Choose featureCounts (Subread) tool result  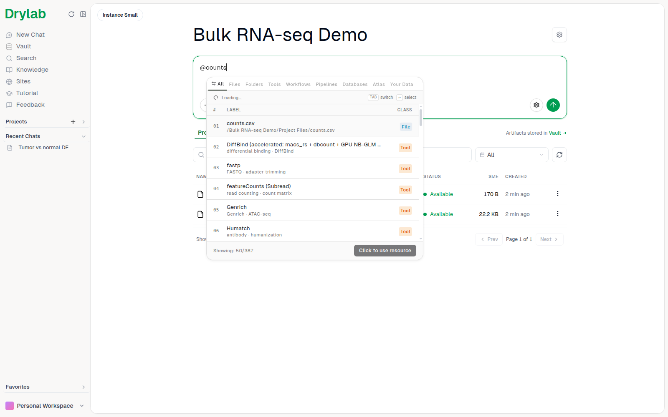click(313, 189)
